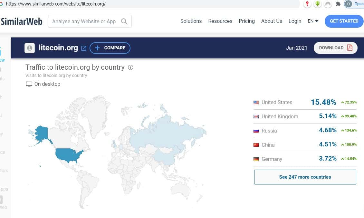Click the info icon beside traffic heading
364x218 pixels.
coord(130,67)
